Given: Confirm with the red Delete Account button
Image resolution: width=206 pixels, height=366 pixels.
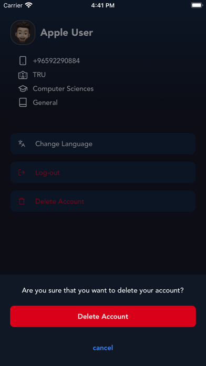Looking at the screenshot, I should (103, 316).
